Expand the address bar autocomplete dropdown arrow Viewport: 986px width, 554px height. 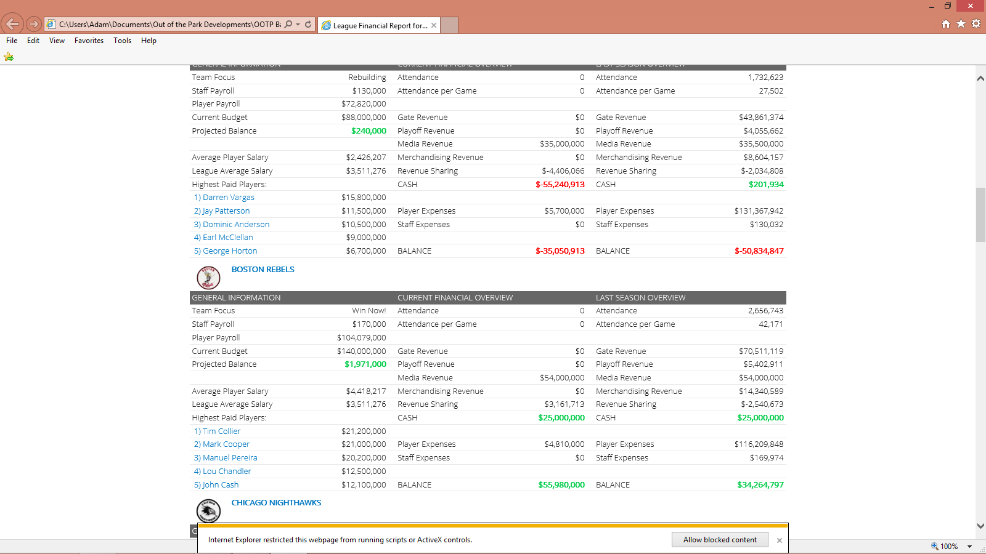(x=298, y=25)
